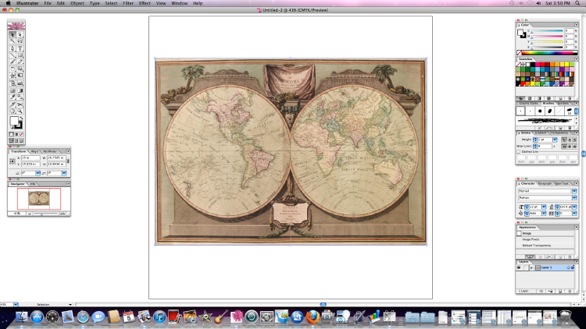Select the Hand tool
The image size is (586, 329).
coord(13,111)
